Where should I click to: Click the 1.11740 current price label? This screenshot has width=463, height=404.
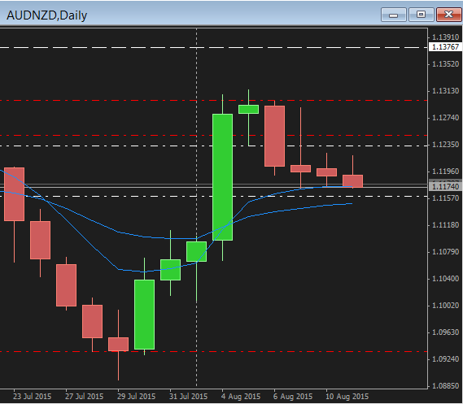coord(445,186)
